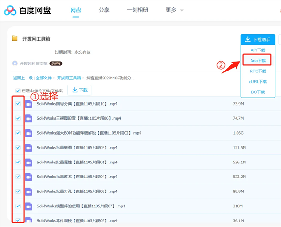281x227 pixels.
Task: Switch to the 分享 tab
Action: pos(104,10)
